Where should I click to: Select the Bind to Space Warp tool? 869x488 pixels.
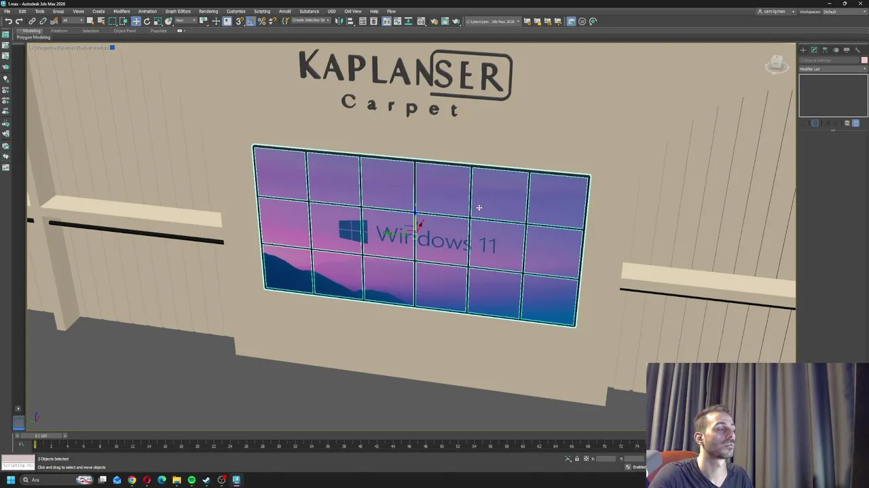(54, 21)
